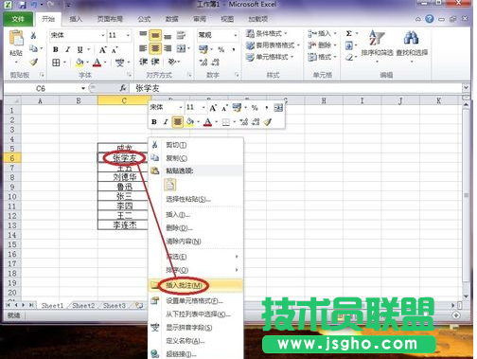Switch to the Data ribbon tab
The image size is (477, 359).
[x=172, y=19]
